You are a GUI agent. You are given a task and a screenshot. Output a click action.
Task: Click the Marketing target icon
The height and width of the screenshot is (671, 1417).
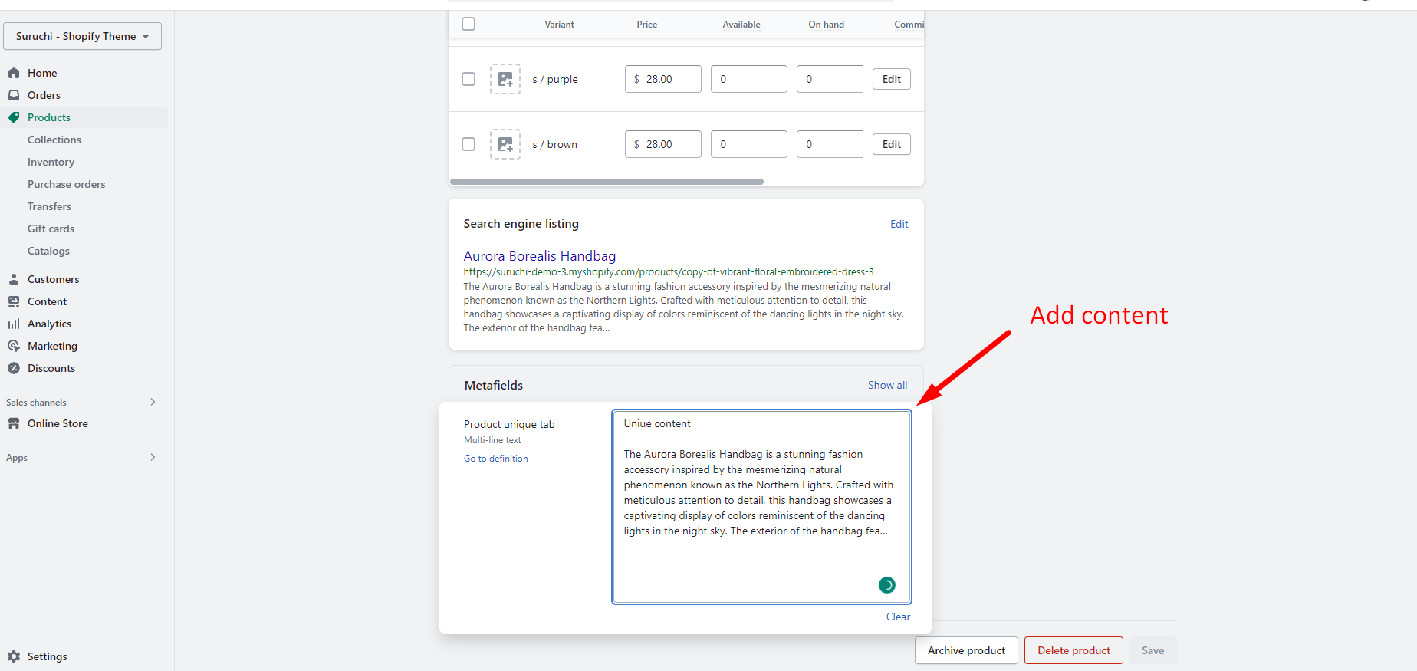14,346
